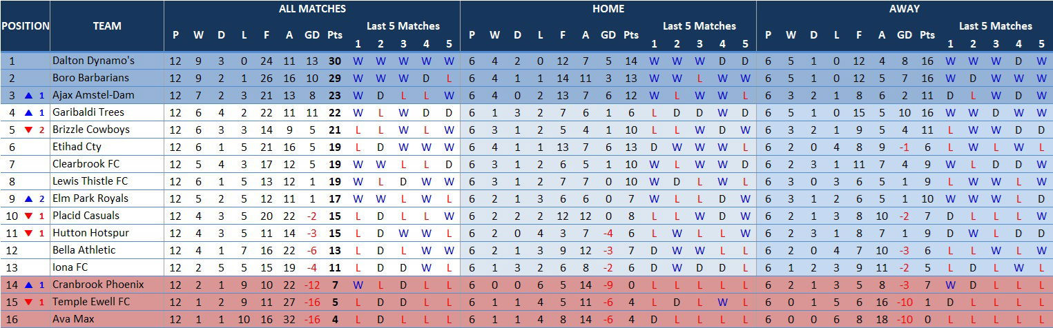Click the Etihad Cty team cell
The height and width of the screenshot is (328, 1053).
pyautogui.click(x=77, y=147)
